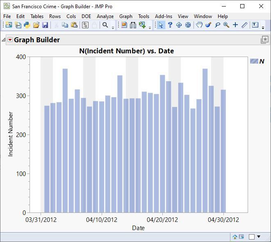Open the Analyze menu
Screen dimensions: 271x242
pyautogui.click(x=105, y=16)
